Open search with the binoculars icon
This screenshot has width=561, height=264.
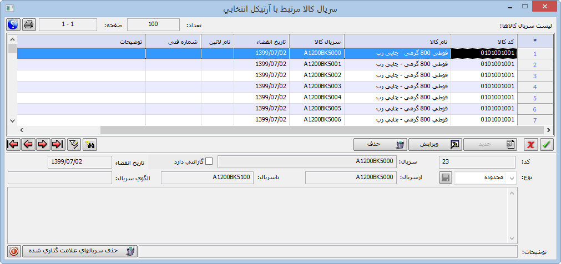[89, 144]
